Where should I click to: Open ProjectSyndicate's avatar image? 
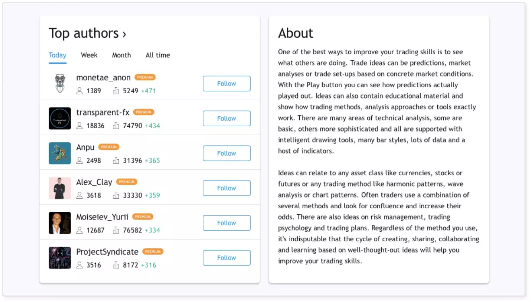click(60, 258)
